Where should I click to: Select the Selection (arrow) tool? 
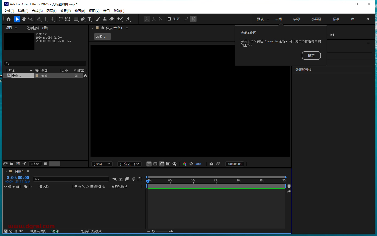[x=17, y=19]
